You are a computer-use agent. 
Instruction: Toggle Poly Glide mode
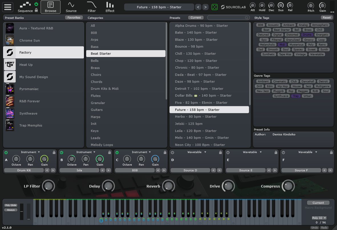pyautogui.click(x=11, y=205)
